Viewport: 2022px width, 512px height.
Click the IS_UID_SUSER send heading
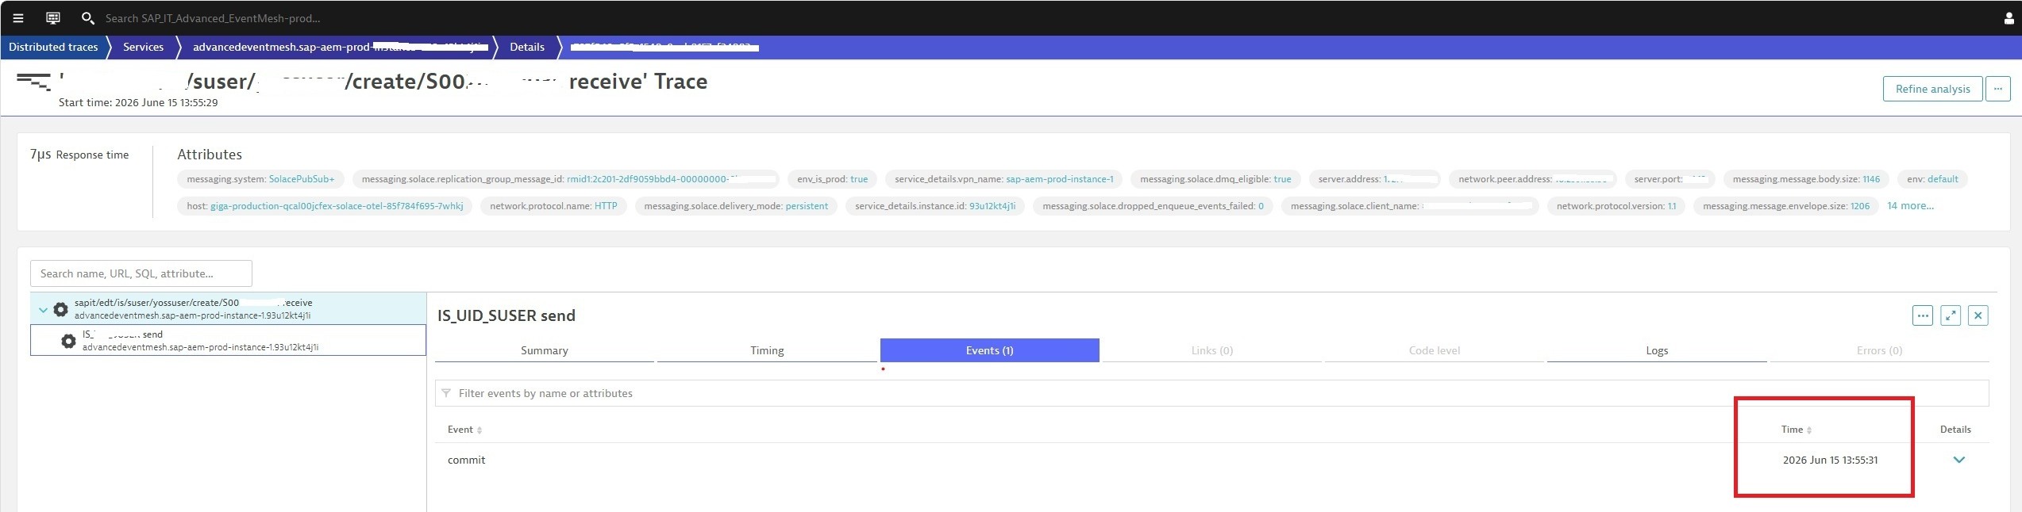[506, 315]
